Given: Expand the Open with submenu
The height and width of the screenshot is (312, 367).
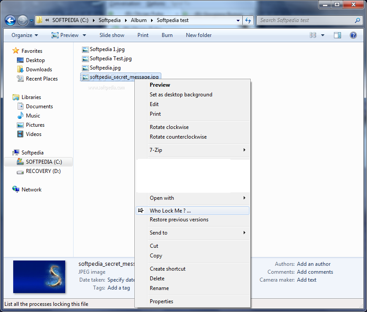Looking at the screenshot, I should [193, 198].
